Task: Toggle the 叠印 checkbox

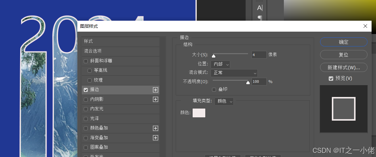Action: point(214,89)
